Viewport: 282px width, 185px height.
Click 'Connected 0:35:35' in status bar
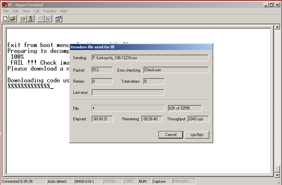point(24,181)
